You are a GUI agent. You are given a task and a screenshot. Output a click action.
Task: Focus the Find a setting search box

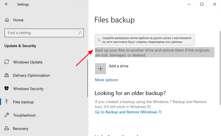(41, 33)
